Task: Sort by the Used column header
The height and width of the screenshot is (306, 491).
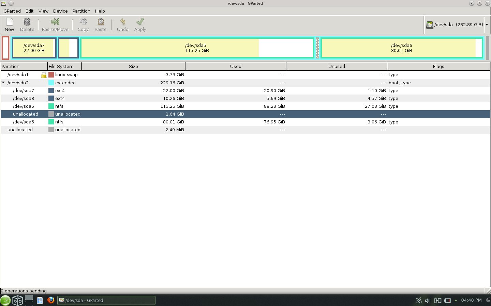Action: coord(236,66)
